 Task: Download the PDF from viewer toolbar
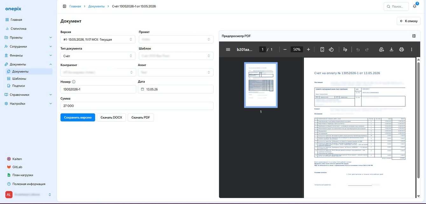tap(392, 50)
